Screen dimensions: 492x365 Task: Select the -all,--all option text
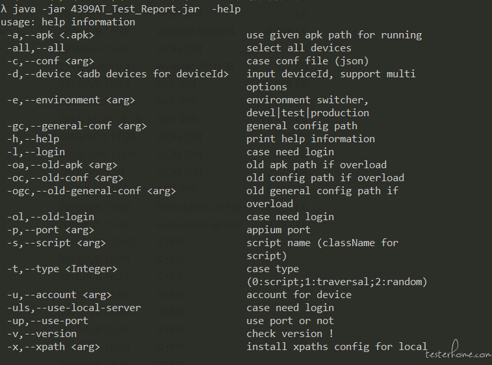[36, 48]
